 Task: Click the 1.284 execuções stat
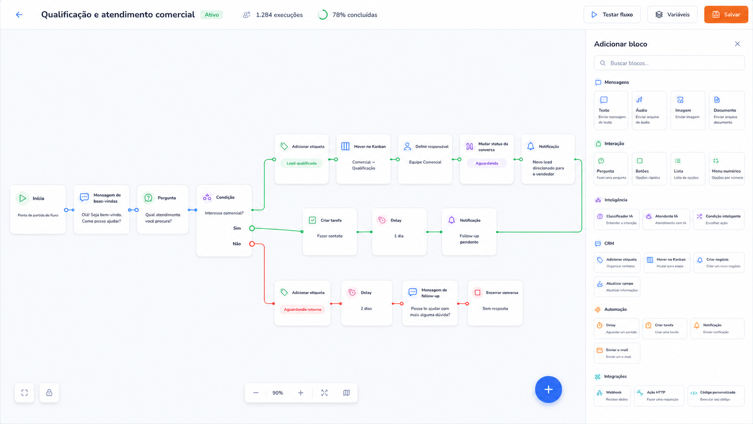pos(272,15)
